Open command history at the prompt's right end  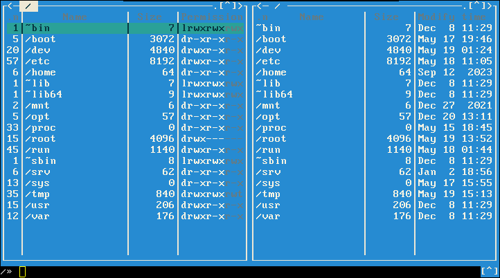489,271
